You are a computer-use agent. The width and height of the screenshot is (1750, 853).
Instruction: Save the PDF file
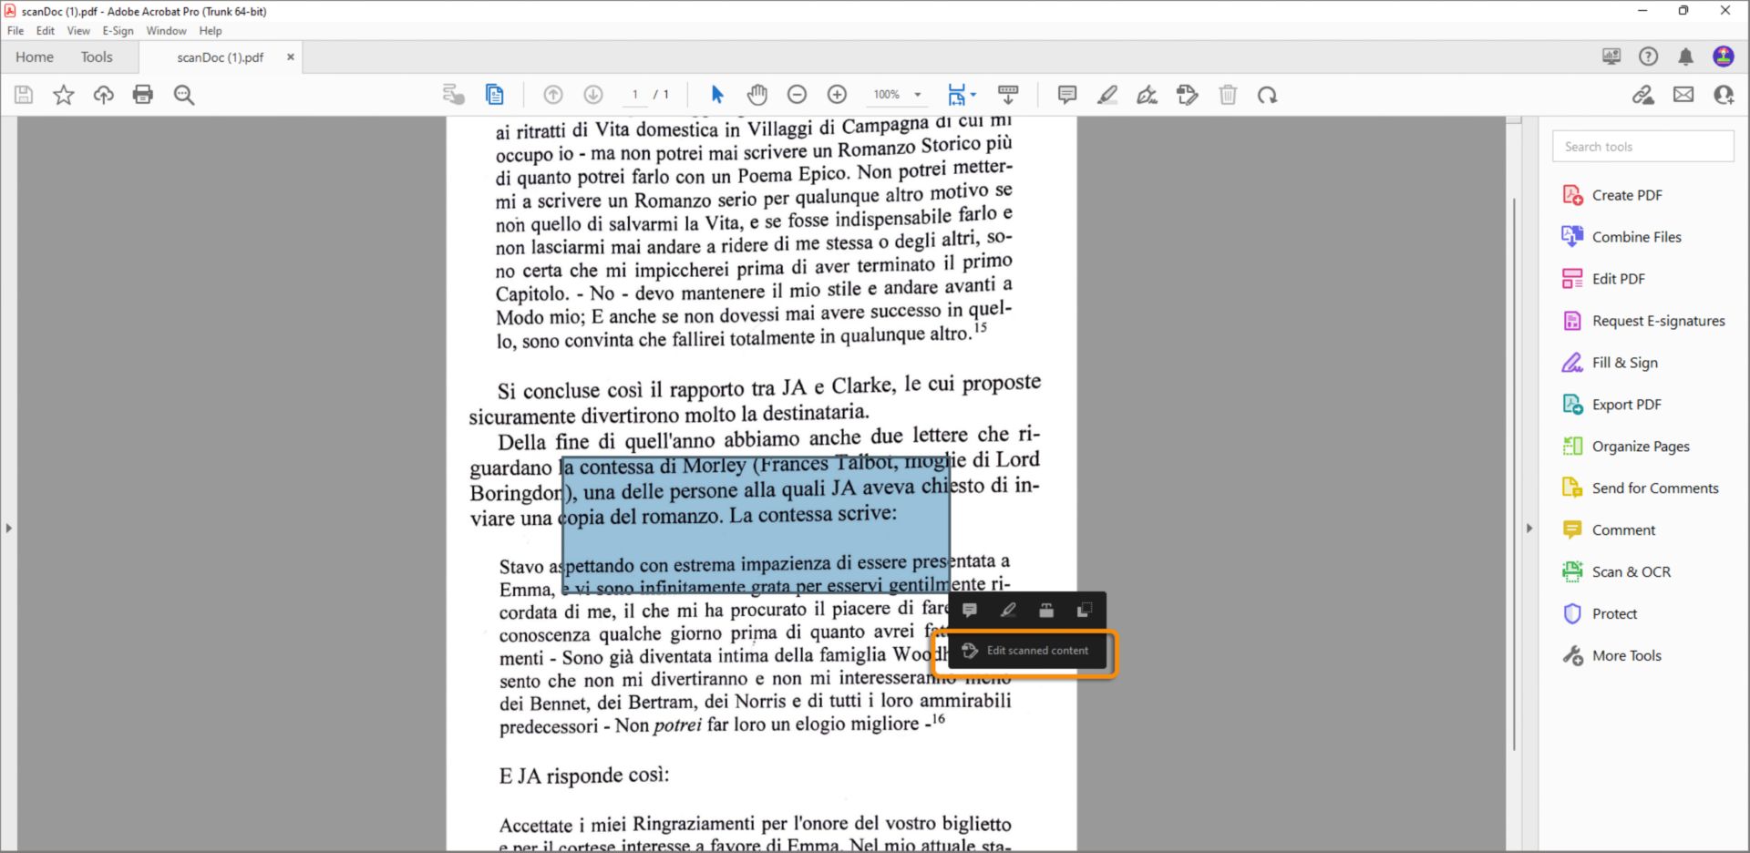click(x=24, y=94)
